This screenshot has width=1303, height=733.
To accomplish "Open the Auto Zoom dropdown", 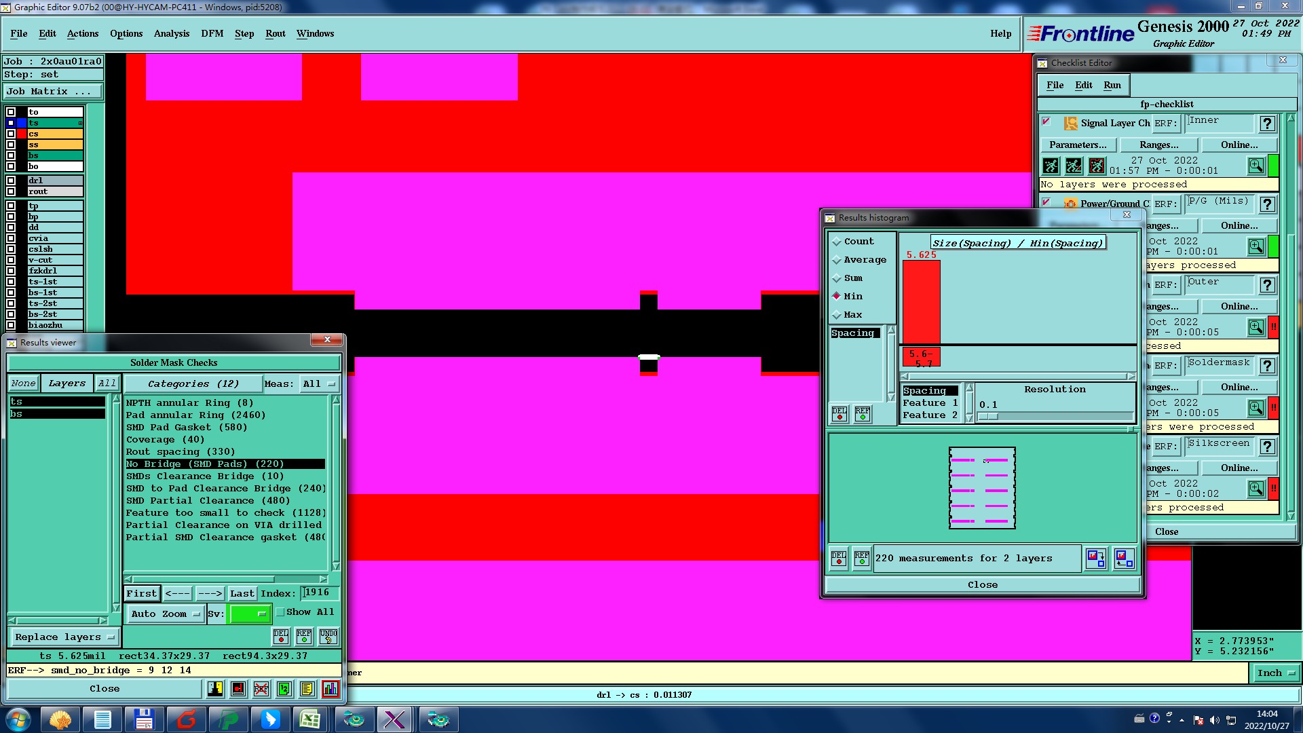I will 165,614.
